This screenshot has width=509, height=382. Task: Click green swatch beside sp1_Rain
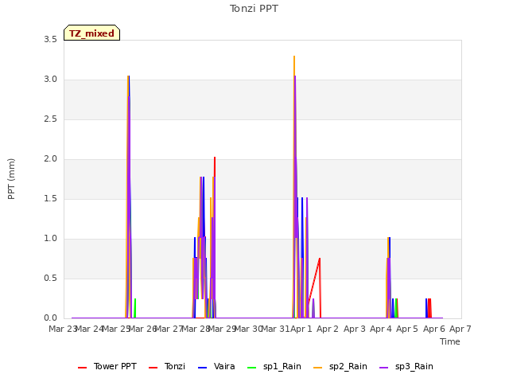coord(252,368)
